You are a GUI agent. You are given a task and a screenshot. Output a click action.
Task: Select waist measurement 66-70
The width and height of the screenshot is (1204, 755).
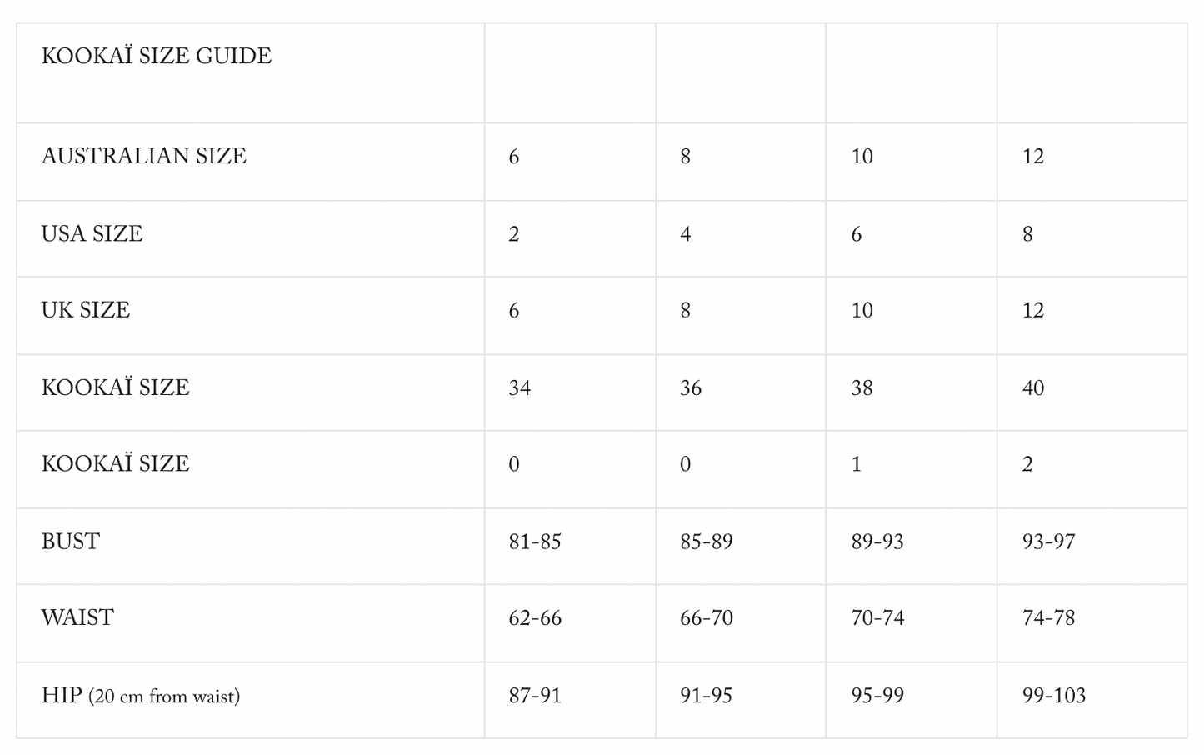pos(707,618)
